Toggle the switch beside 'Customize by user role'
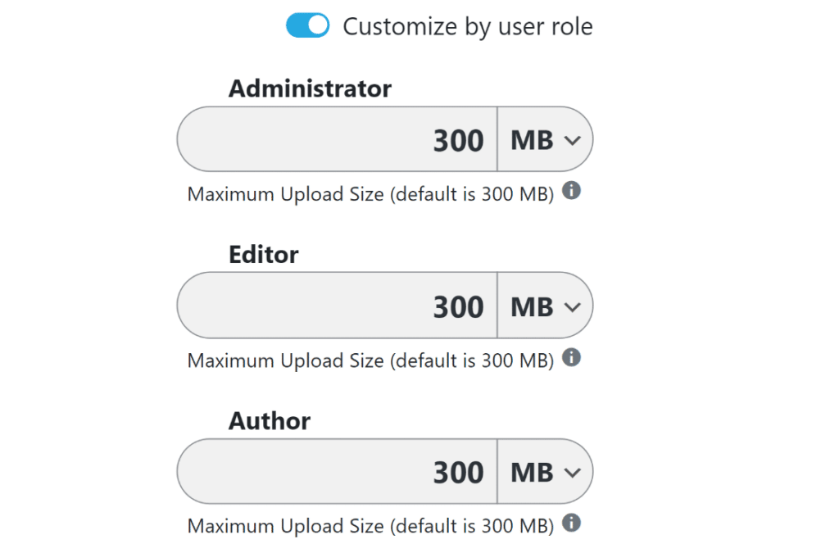Image resolution: width=839 pixels, height=553 pixels. tap(307, 25)
